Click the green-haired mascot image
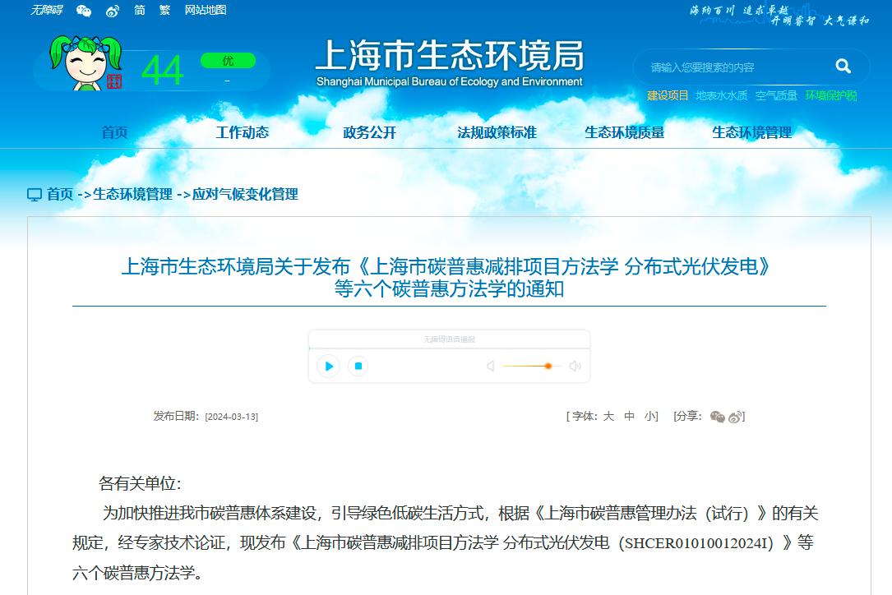 coord(86,62)
